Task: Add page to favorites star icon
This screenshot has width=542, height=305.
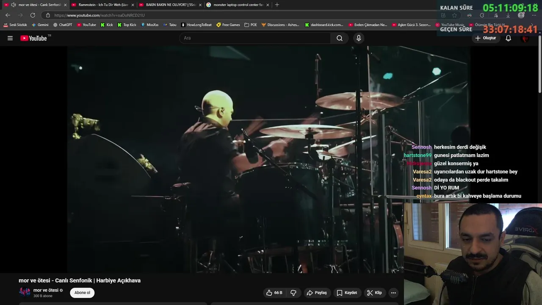Action: [x=454, y=15]
